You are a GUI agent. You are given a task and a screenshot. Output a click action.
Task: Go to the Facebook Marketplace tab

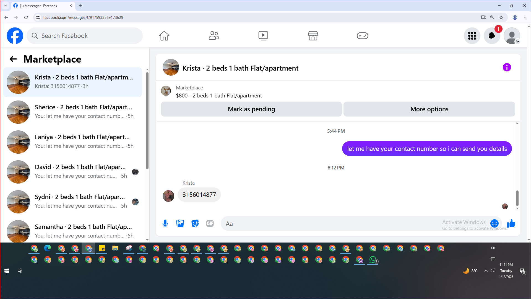(x=313, y=36)
